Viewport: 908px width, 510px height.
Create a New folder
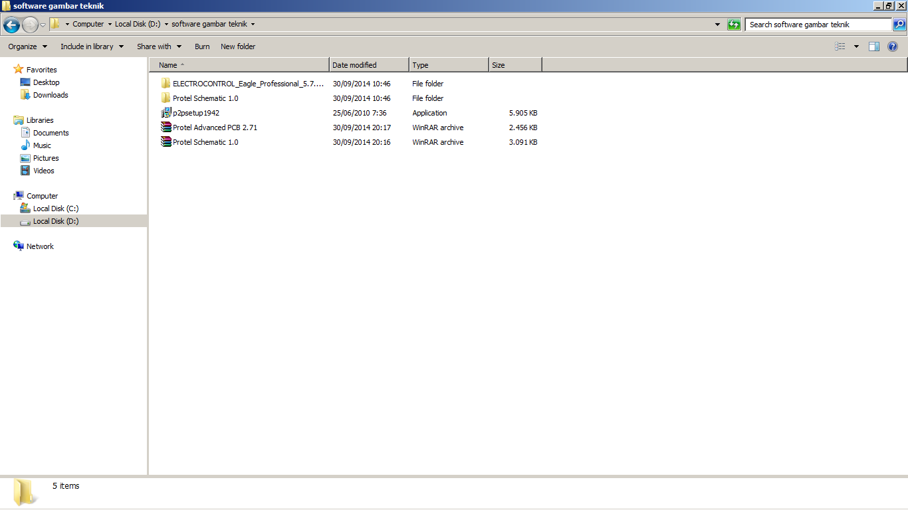238,46
